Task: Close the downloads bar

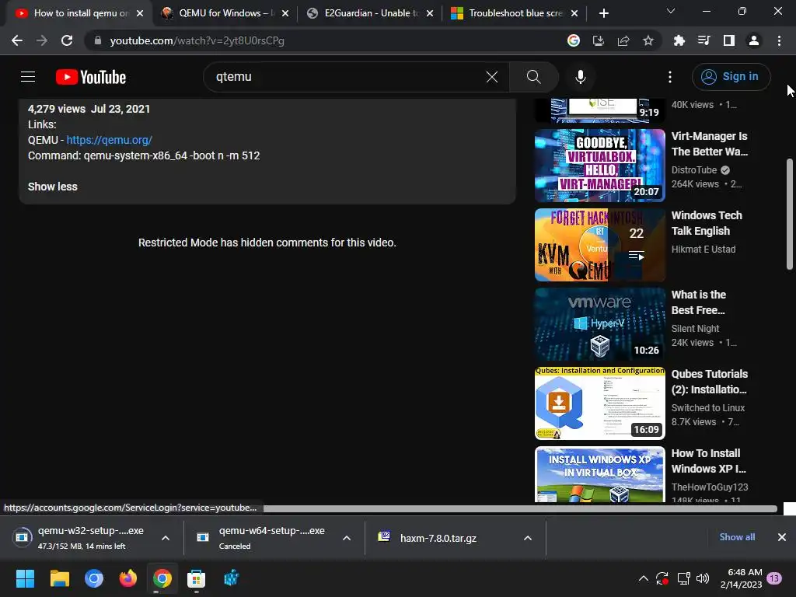Action: pos(782,537)
